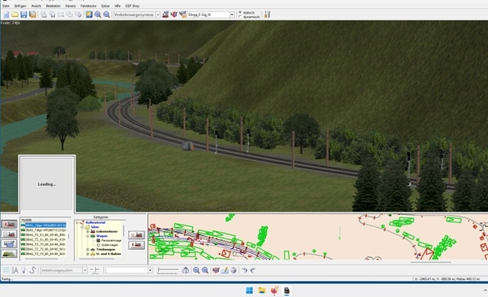This screenshot has height=297, width=488.
Task: Open the Bearbeiten menu
Action: [53, 6]
